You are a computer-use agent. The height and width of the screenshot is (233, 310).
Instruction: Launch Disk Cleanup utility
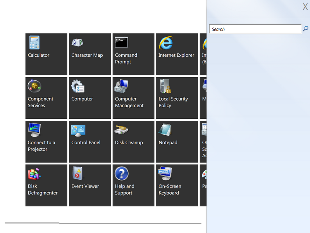coord(133,141)
